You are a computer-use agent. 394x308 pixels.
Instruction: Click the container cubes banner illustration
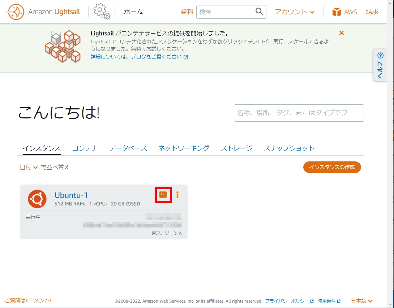point(63,46)
